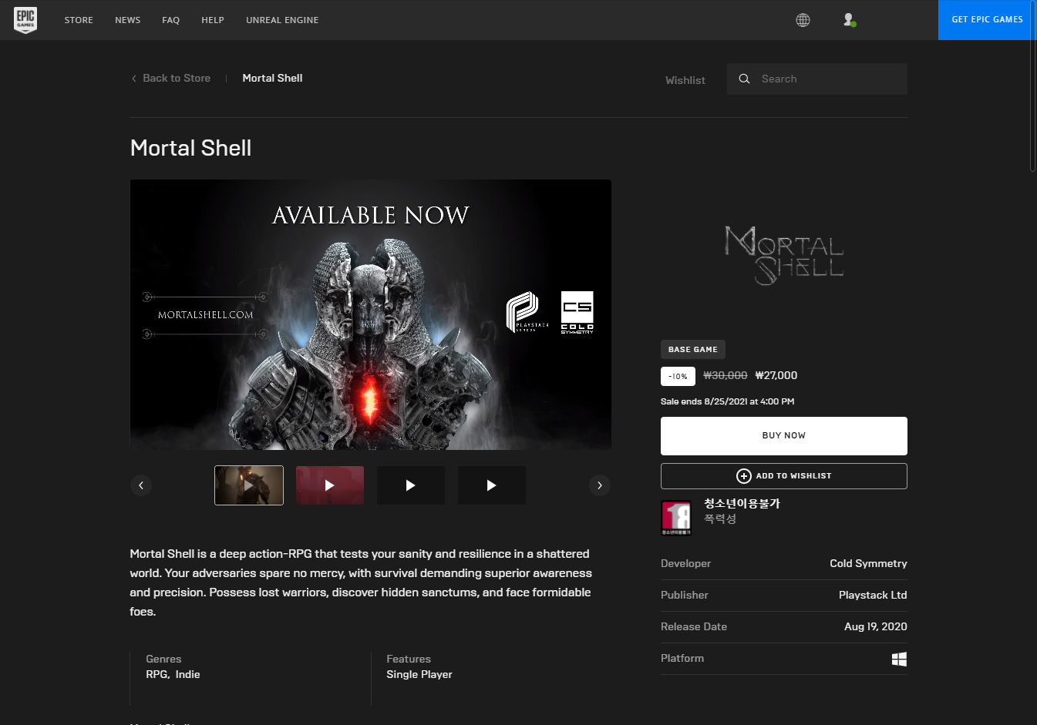Show next media with right carousel arrow
Viewport: 1037px width, 725px height.
click(x=600, y=485)
